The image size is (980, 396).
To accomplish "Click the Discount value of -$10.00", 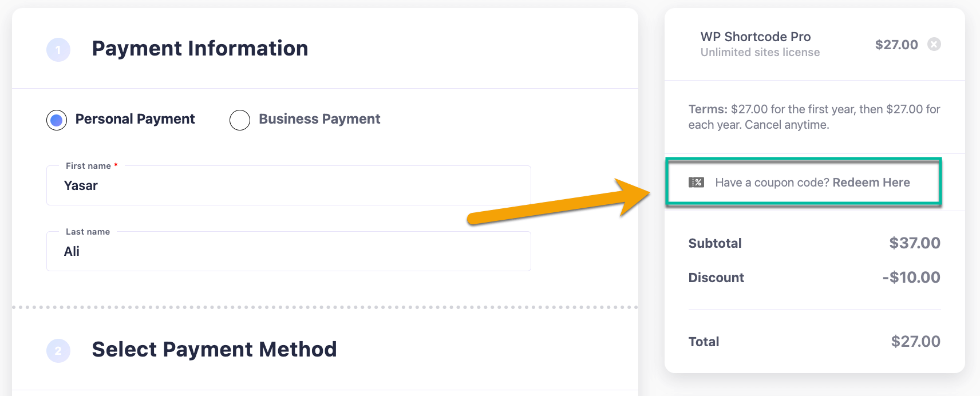I will [x=912, y=278].
